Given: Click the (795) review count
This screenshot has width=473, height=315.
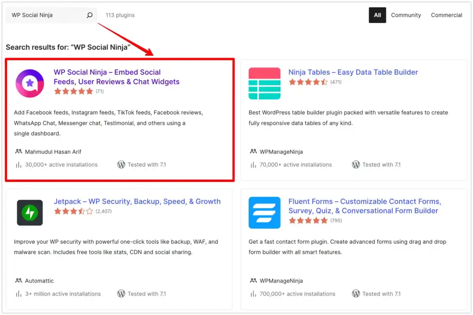Looking at the screenshot, I should pos(336,221).
